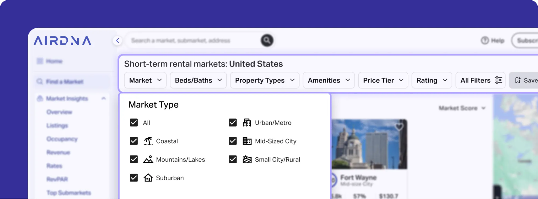Viewport: 538px width, 199px height.
Task: Toggle the Small City/Rural checkbox
Action: point(233,159)
